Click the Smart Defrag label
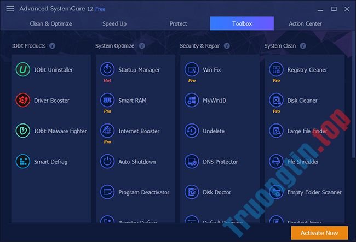The image size is (356, 242). (50, 162)
